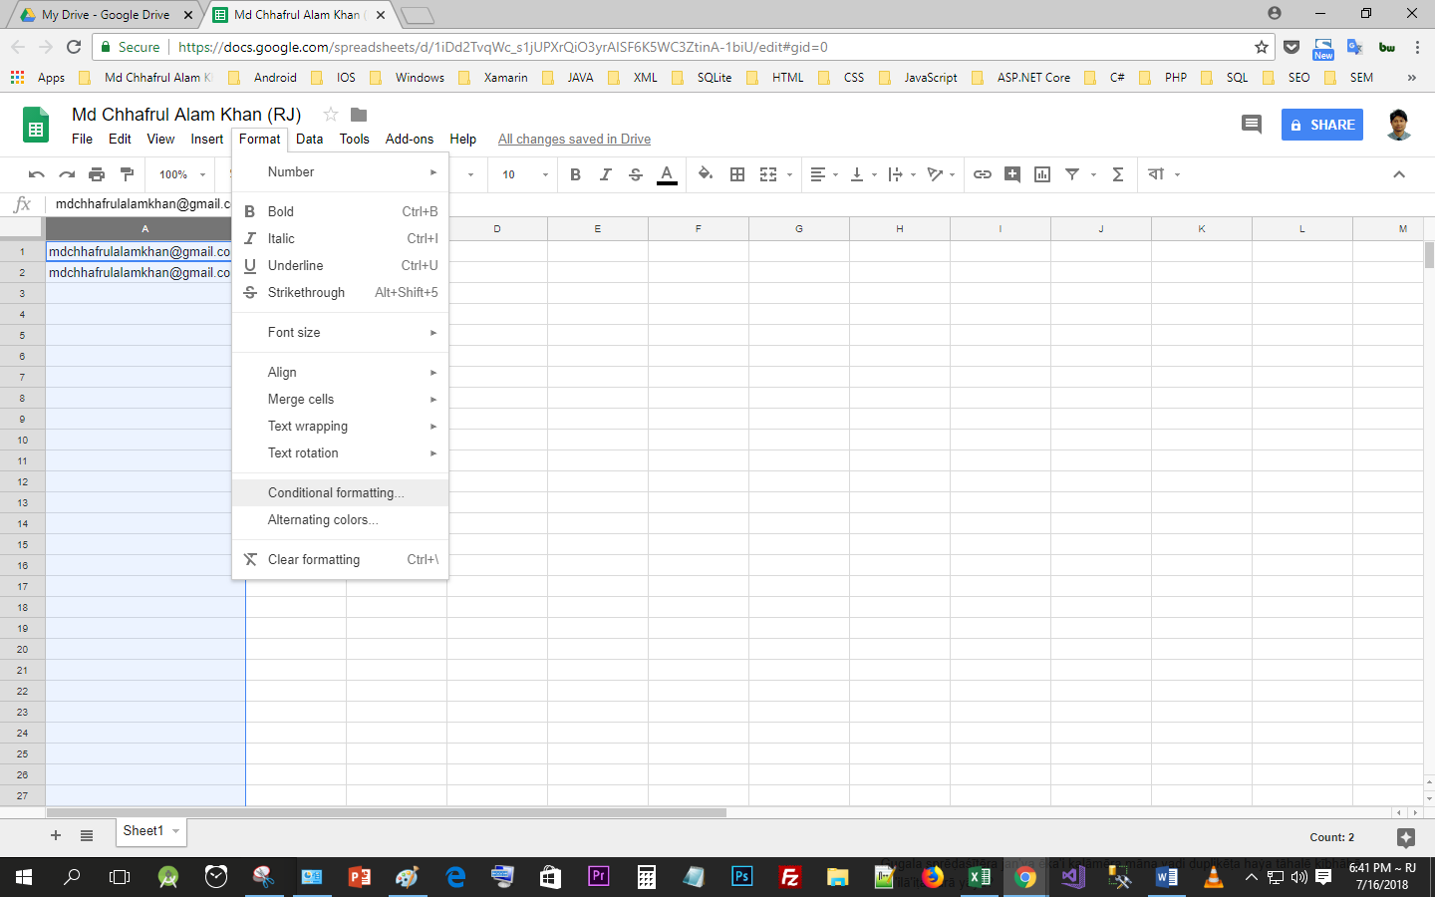This screenshot has width=1435, height=897.
Task: Open the text color picker
Action: coord(667,174)
